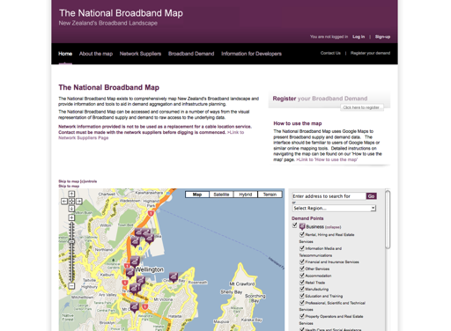Click the Wellington label on the map

click(149, 269)
